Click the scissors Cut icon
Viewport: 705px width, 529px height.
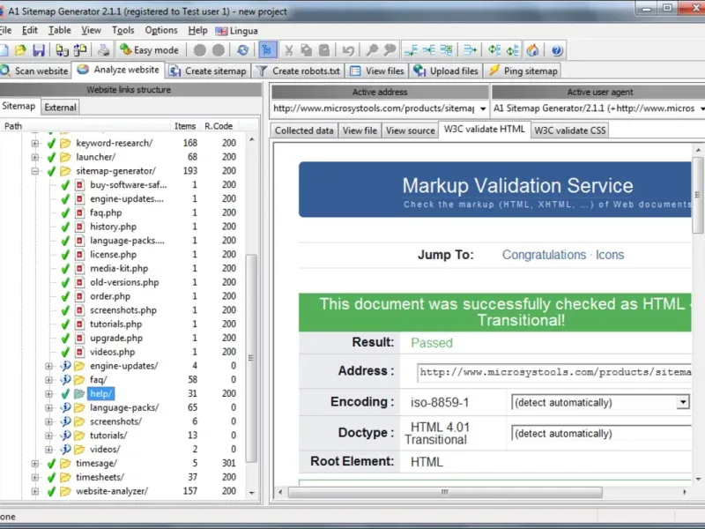[x=288, y=50]
